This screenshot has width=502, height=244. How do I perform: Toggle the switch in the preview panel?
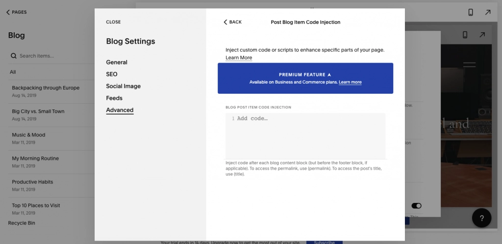416,206
